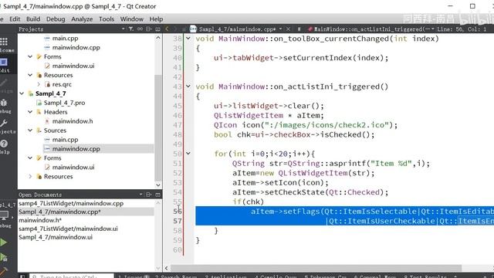
Task: Open the Sampl_4_7 kit selector monitor icon
Action: [4, 215]
